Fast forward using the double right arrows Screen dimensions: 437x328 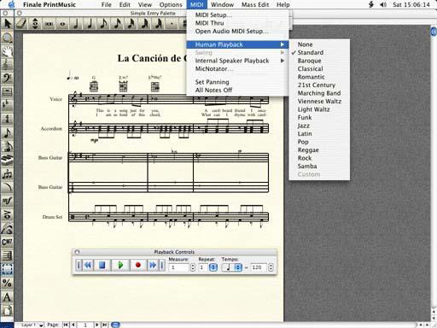[x=153, y=265]
